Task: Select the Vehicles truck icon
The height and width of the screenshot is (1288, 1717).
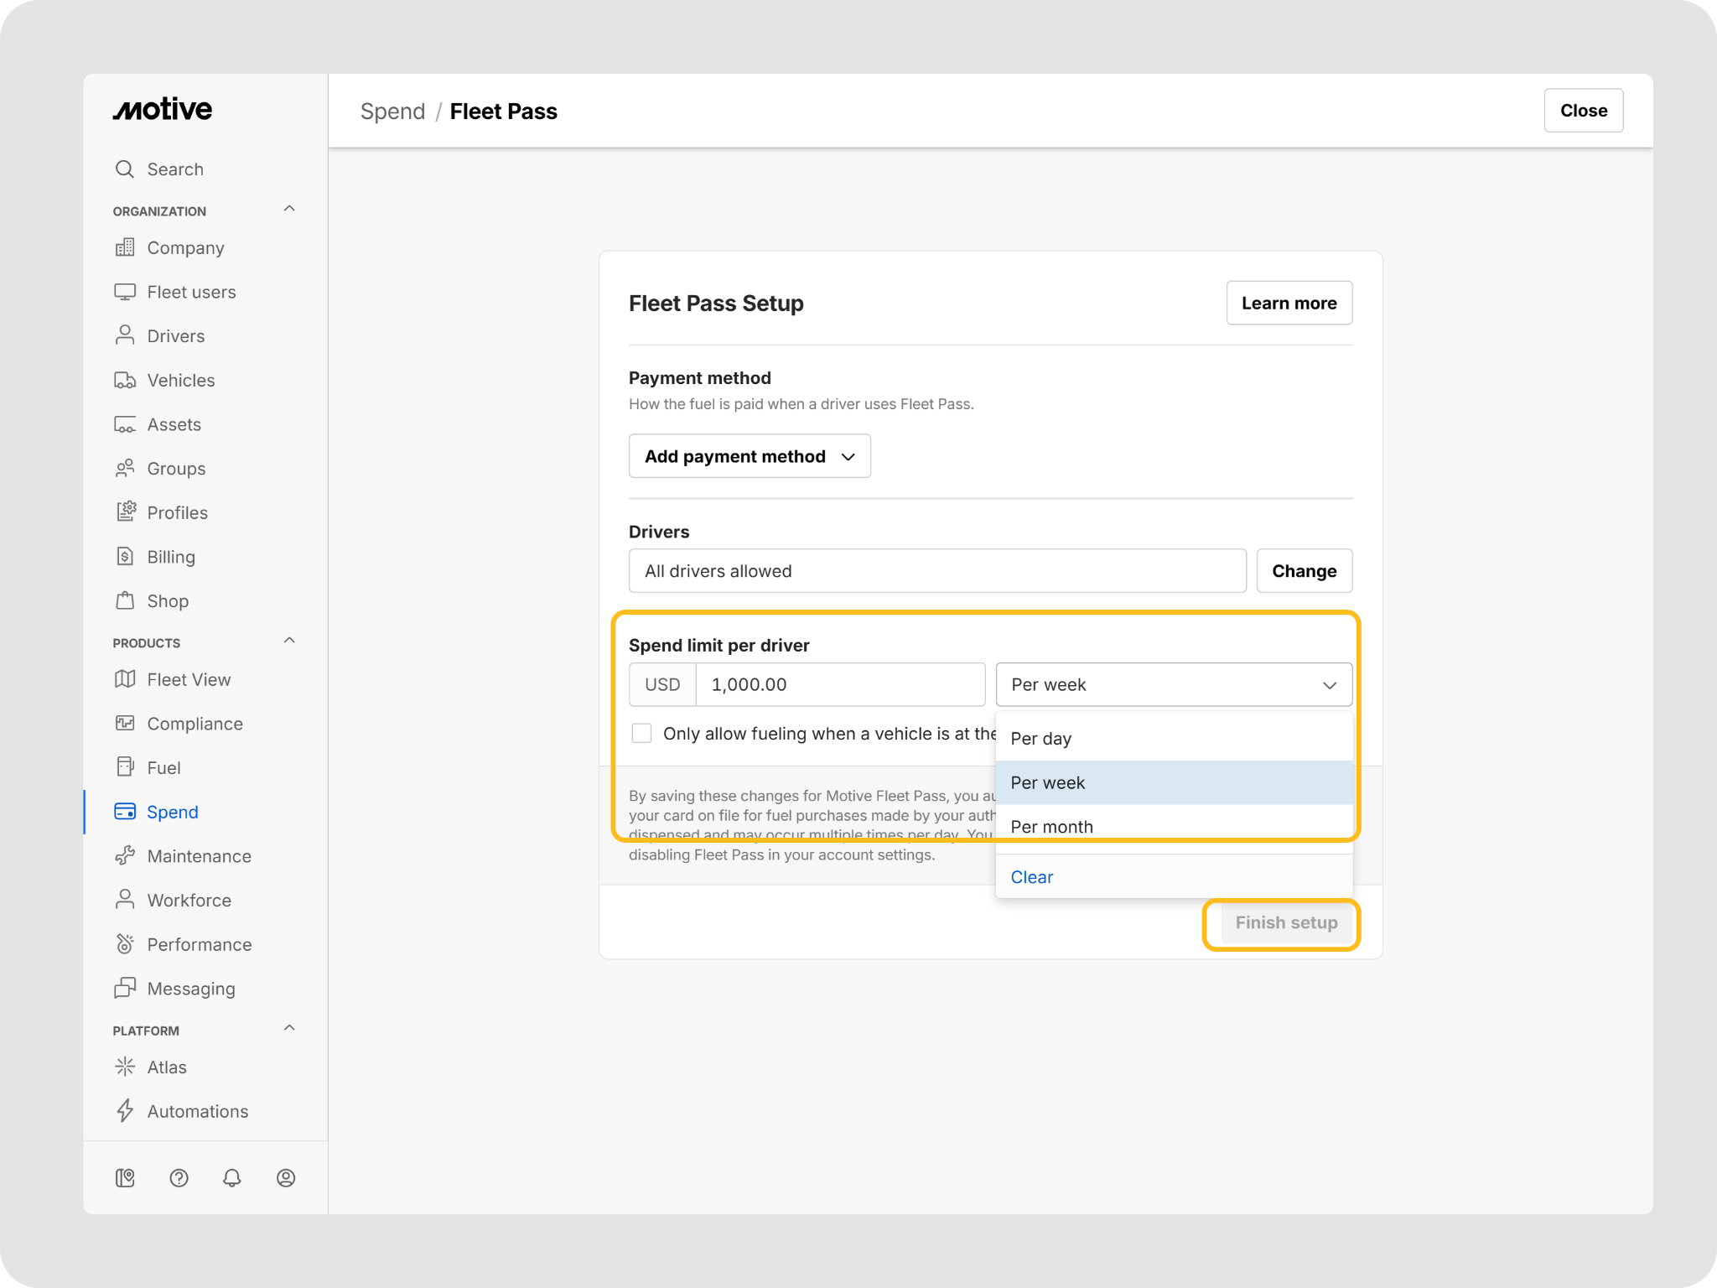Action: coord(125,381)
